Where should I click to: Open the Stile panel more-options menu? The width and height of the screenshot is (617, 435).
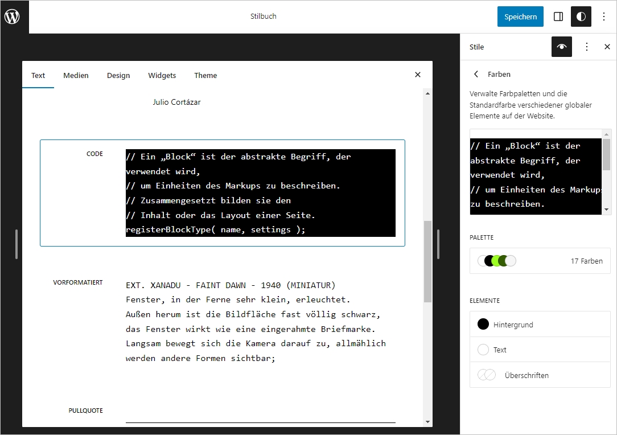[x=587, y=47]
